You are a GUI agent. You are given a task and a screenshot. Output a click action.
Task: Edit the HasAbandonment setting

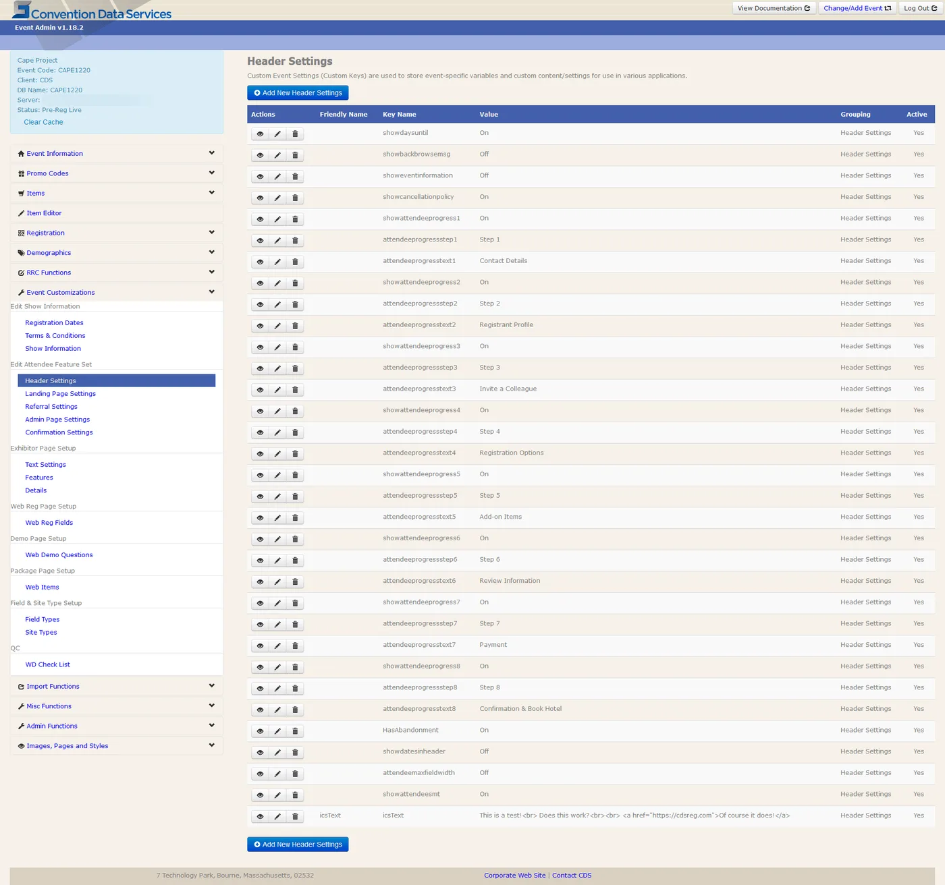(x=277, y=731)
